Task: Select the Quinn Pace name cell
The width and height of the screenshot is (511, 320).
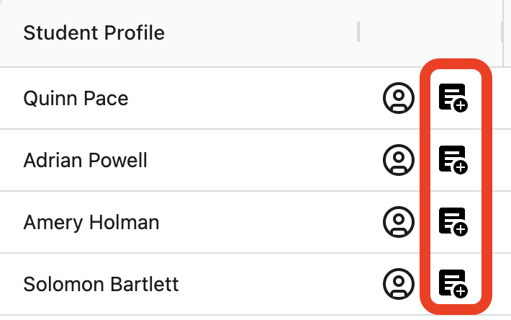Action: (x=76, y=98)
